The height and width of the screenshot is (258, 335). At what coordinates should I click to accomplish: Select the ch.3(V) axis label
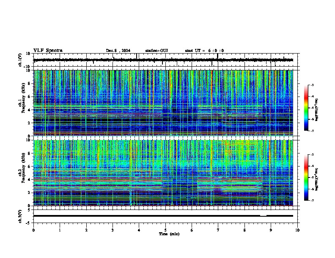20,216
